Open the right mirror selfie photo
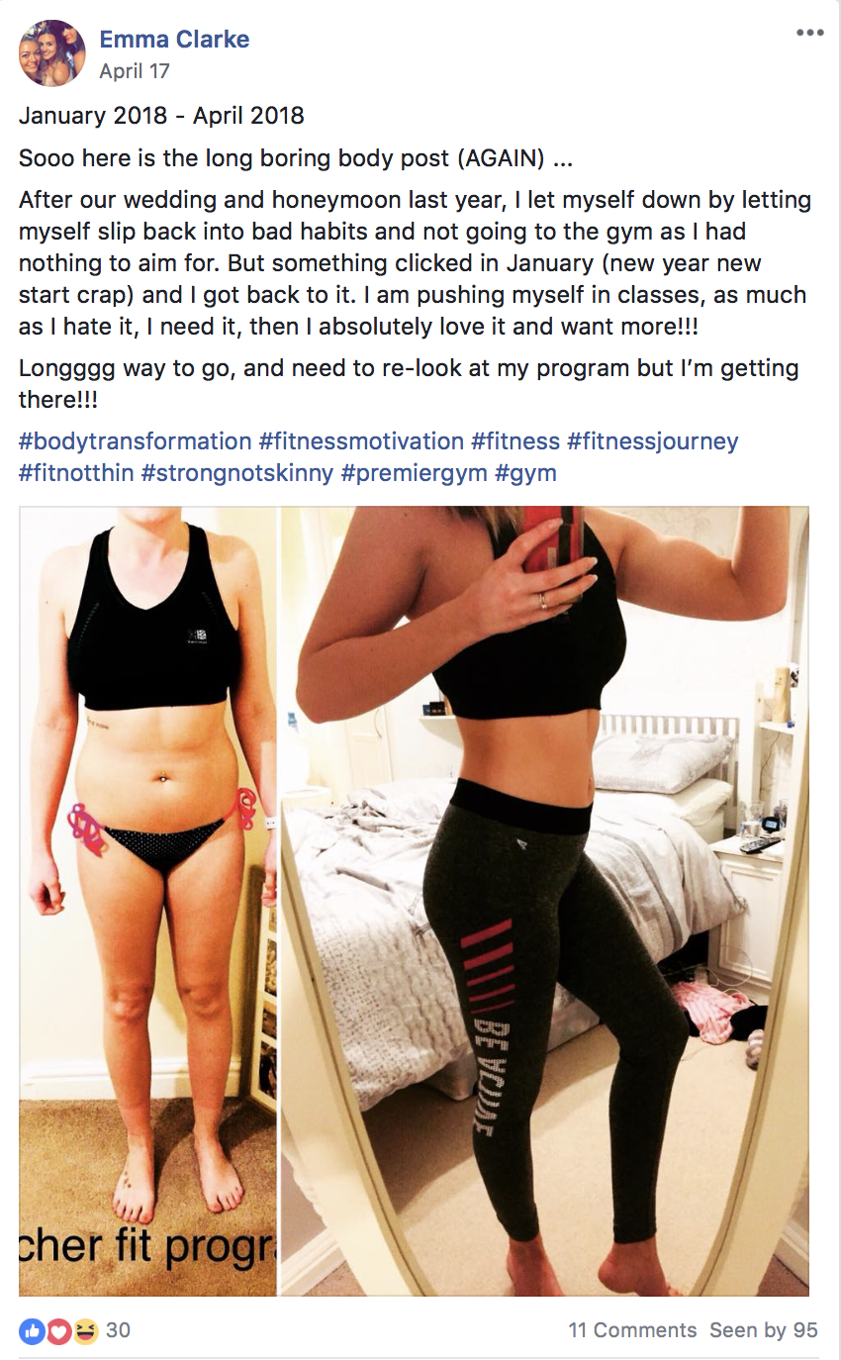841x1360 pixels. click(545, 901)
